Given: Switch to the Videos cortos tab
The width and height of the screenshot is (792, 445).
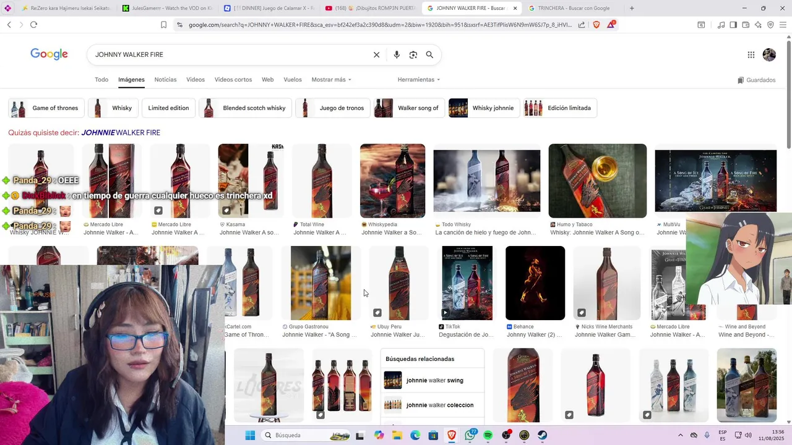Looking at the screenshot, I should pyautogui.click(x=233, y=80).
